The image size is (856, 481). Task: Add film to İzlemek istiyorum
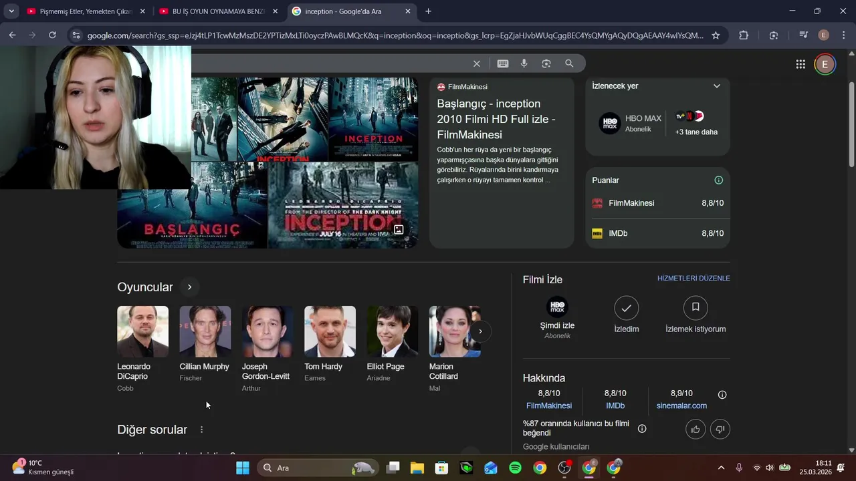[x=695, y=315]
